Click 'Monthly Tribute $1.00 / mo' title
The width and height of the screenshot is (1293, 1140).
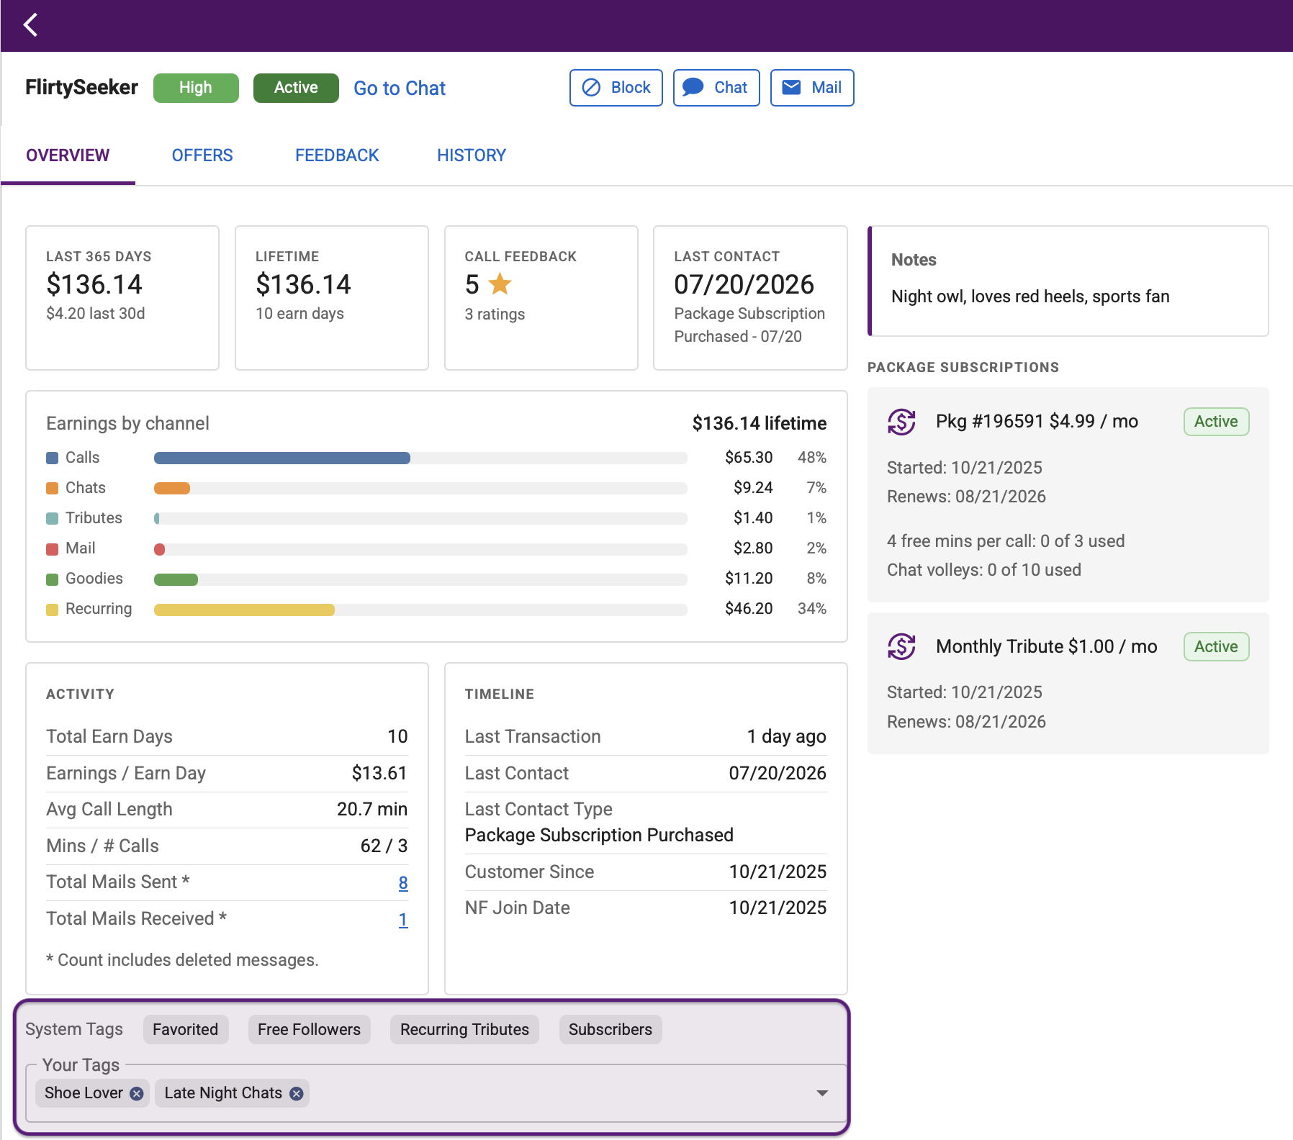pyautogui.click(x=1046, y=646)
